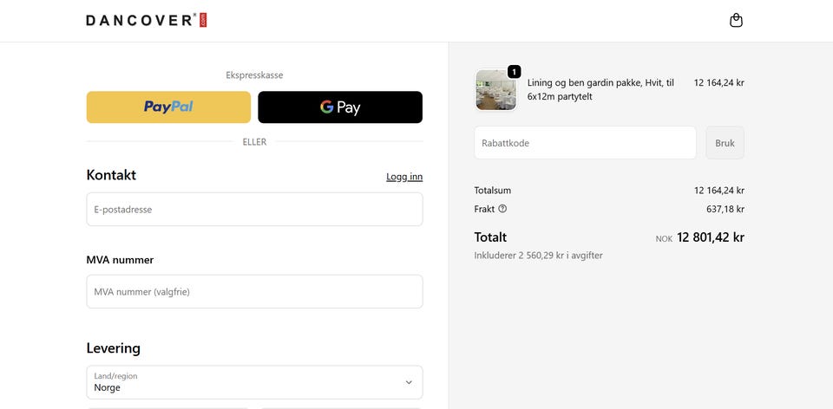Click the Dancover logo

pyautogui.click(x=146, y=20)
